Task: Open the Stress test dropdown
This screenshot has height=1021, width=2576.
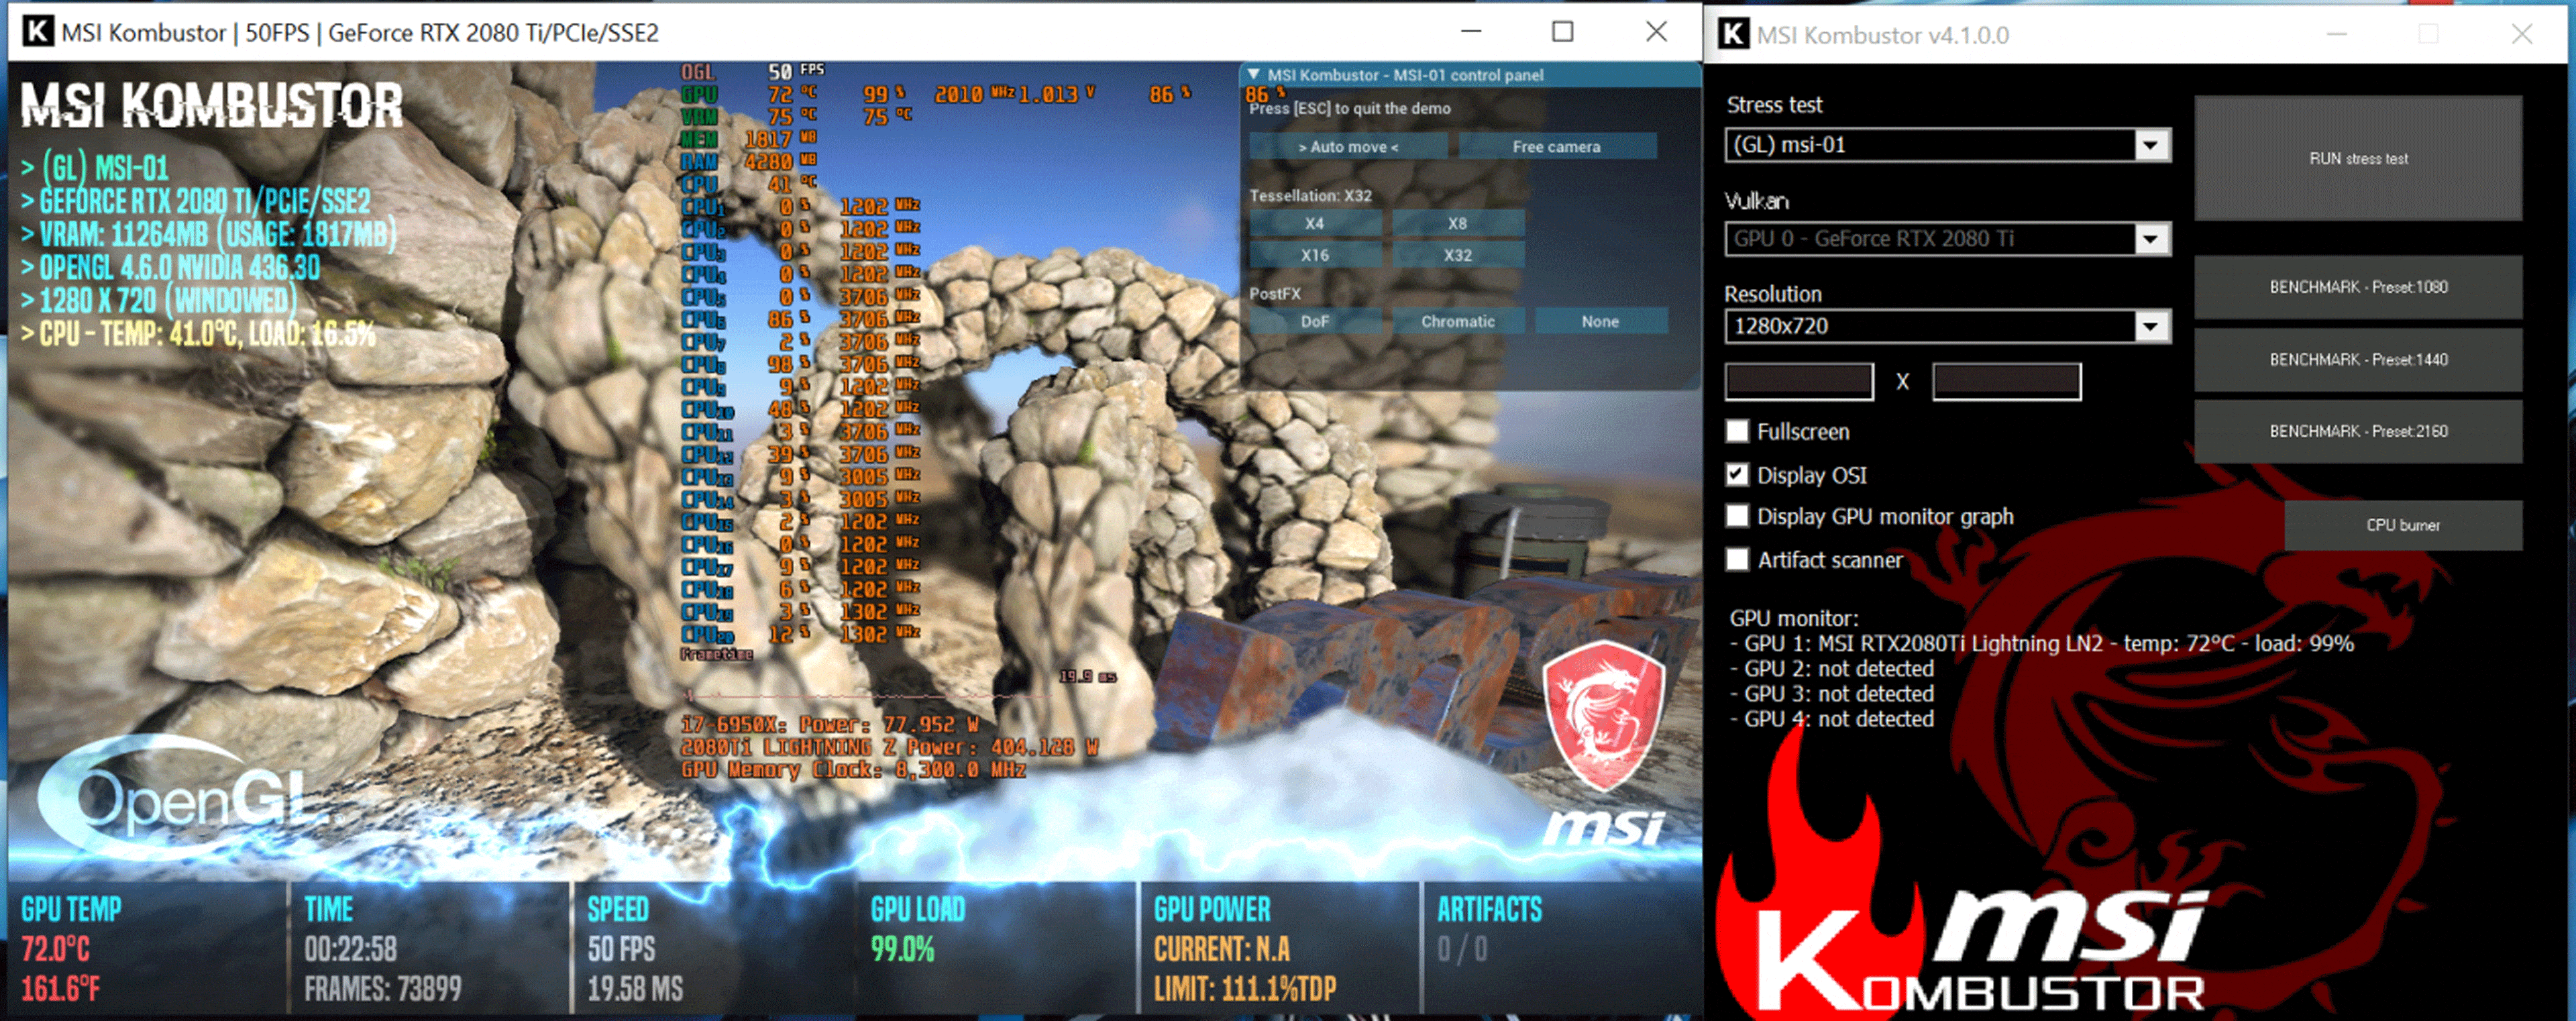Action: (x=2150, y=145)
